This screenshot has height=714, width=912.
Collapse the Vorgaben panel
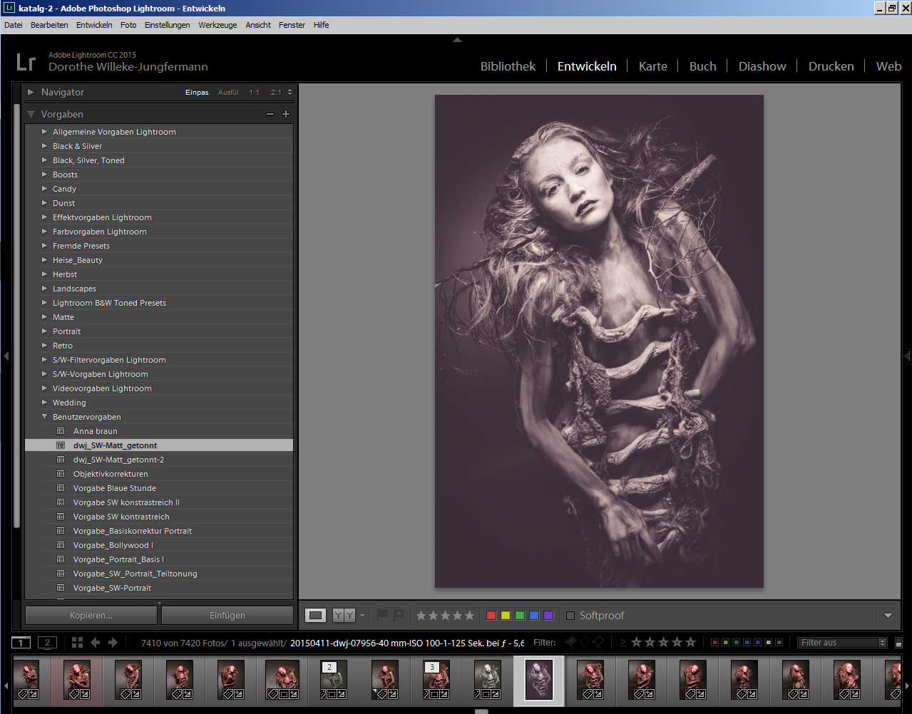coord(31,114)
